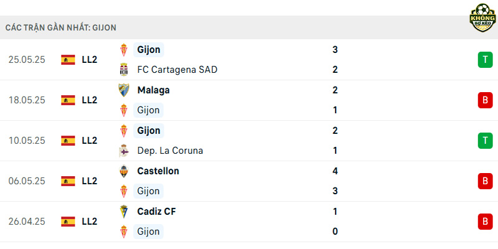
Task: Click the FC Cartagena SAD club crest
Action: tap(123, 70)
